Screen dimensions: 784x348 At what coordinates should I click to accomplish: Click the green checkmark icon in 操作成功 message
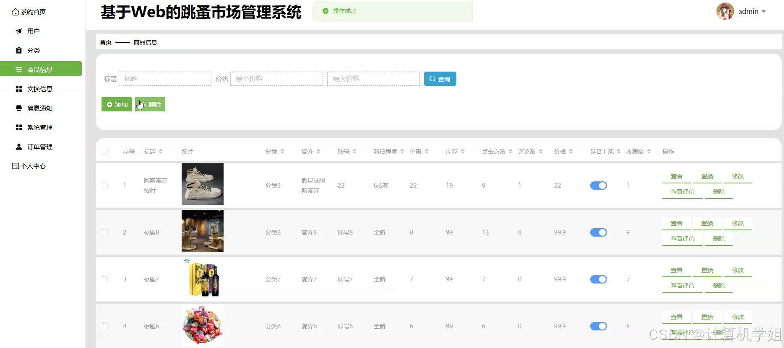[325, 11]
